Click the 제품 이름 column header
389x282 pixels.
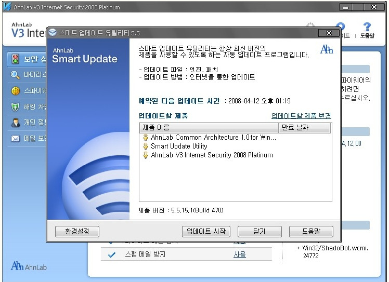click(x=209, y=128)
